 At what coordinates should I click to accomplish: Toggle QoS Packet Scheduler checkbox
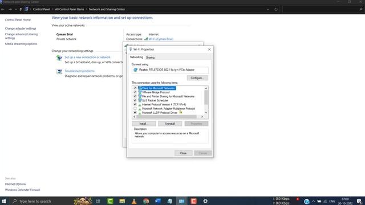coord(135,100)
